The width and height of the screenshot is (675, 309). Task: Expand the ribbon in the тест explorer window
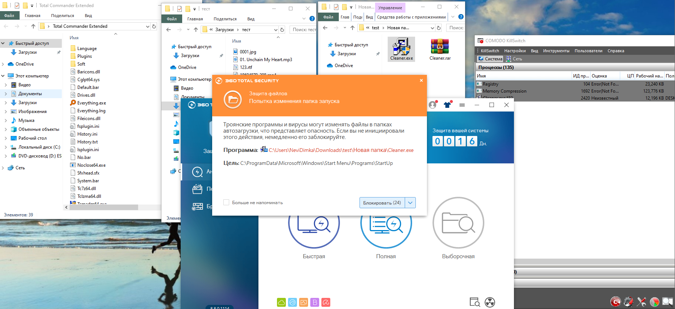pos(304,19)
